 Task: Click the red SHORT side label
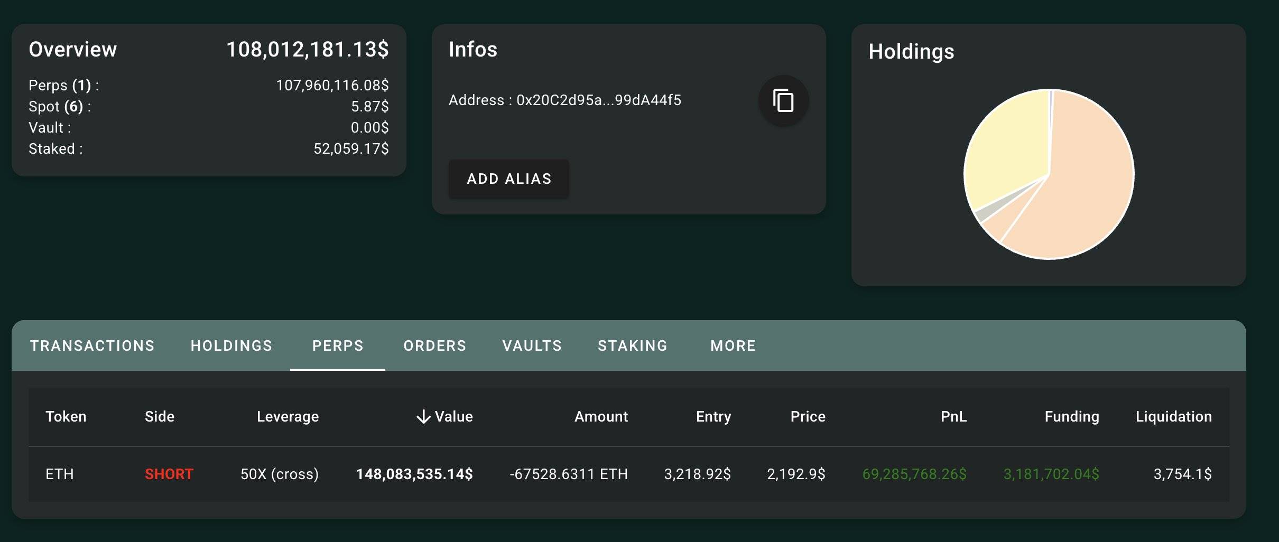pyautogui.click(x=169, y=474)
